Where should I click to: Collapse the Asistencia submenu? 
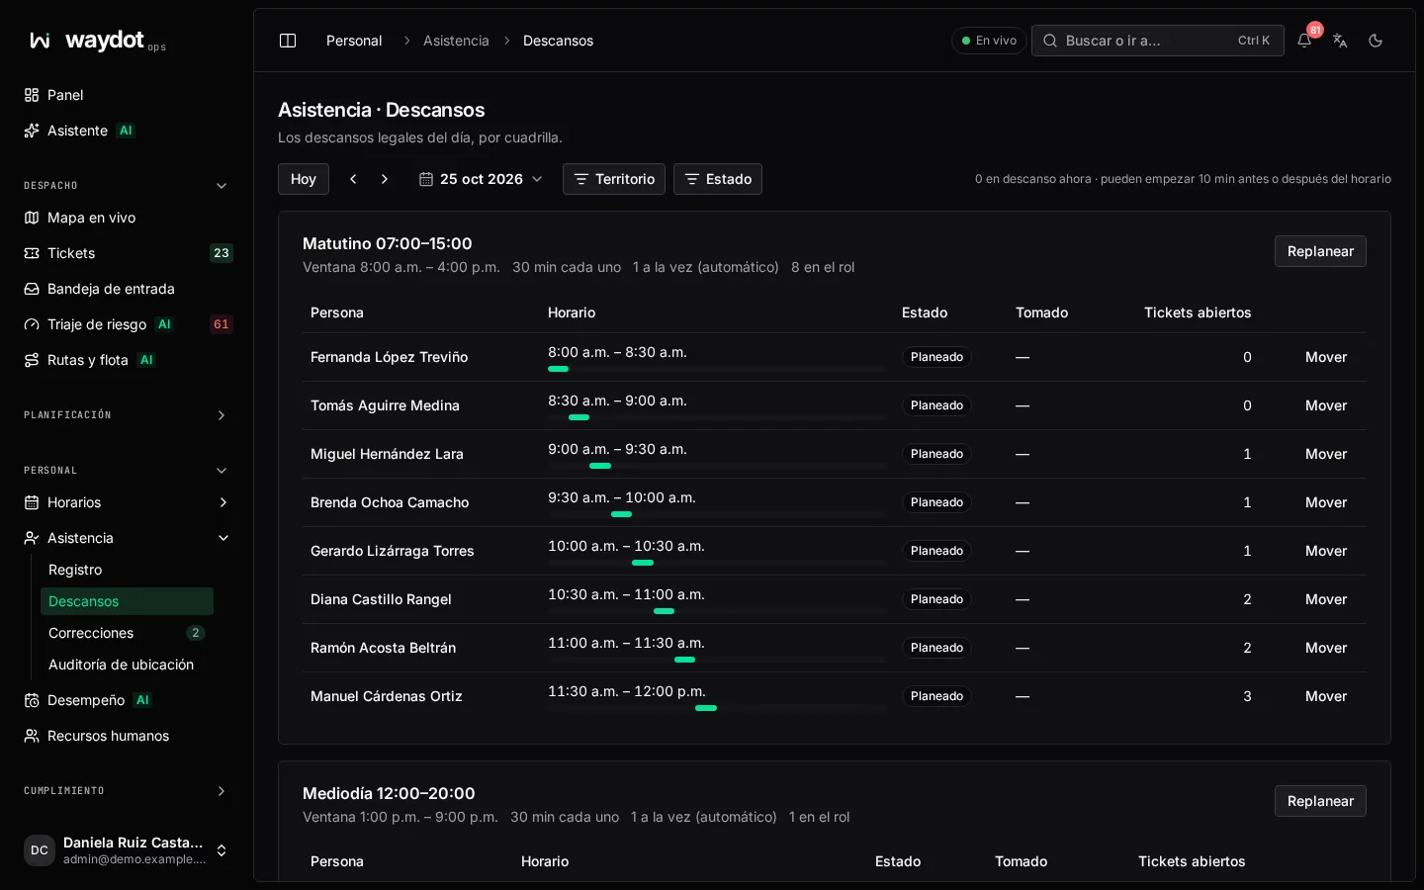pyautogui.click(x=223, y=538)
